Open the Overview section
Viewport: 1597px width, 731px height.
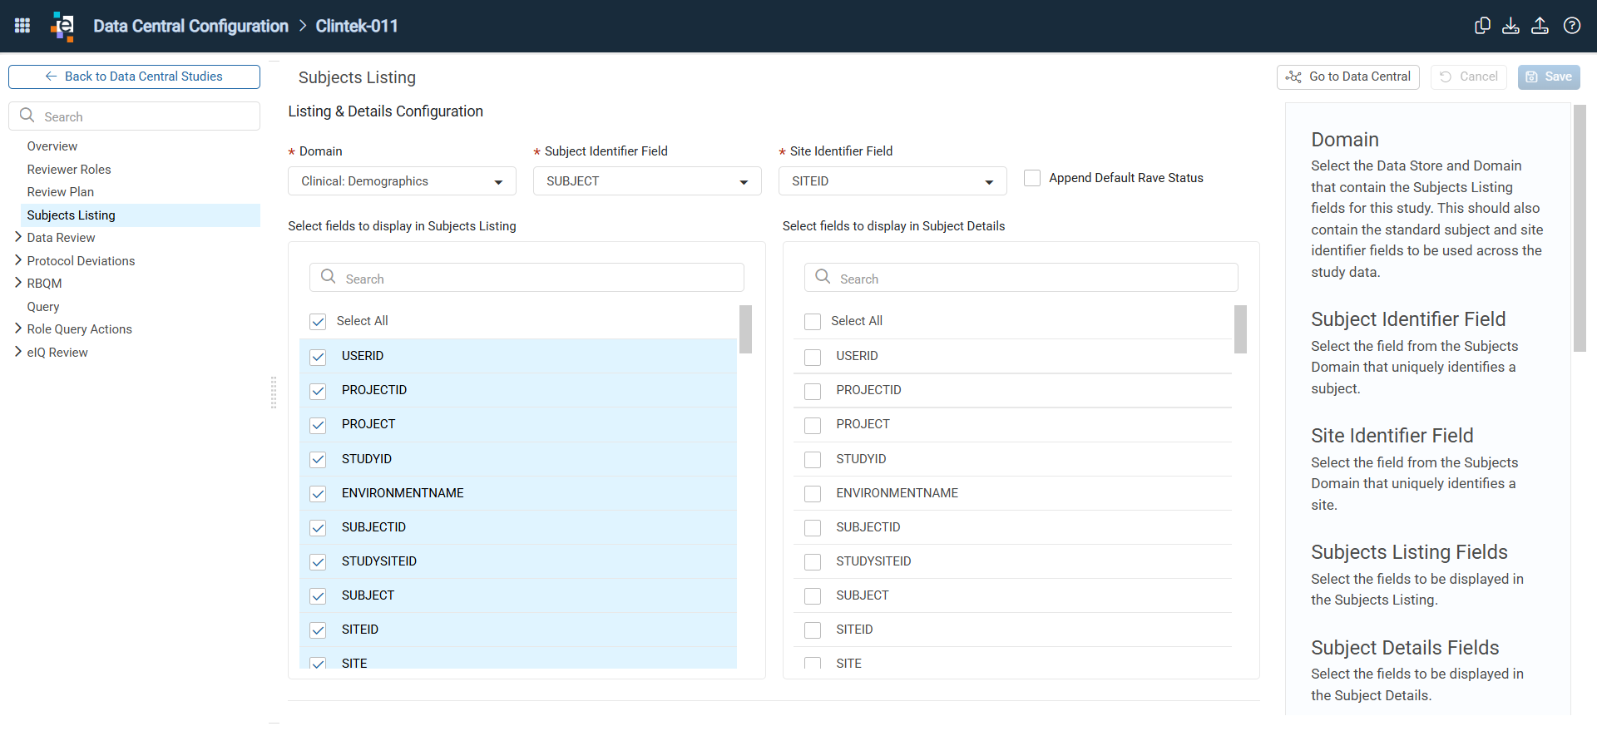click(52, 146)
